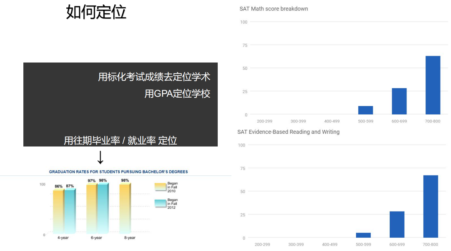Click the 600-699 bar in SAT Math chart
Image resolution: width=451 pixels, height=251 pixels.
(399, 101)
